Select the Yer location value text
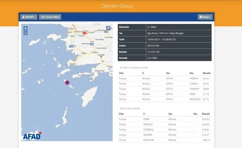Image resolution: width=242 pixels, height=148 pixels. pyautogui.click(x=165, y=33)
